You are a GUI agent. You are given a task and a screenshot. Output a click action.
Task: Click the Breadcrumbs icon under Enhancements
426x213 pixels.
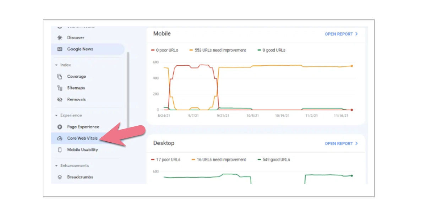(60, 177)
